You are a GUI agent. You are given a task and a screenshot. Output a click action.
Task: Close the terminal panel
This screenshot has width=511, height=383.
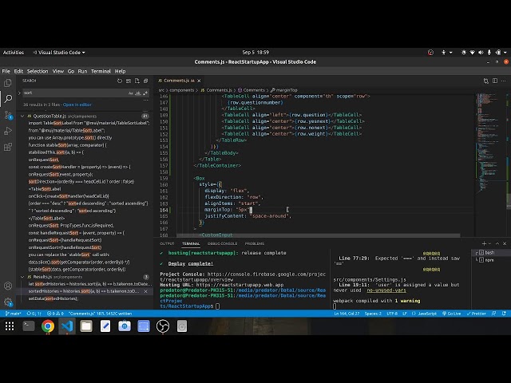pyautogui.click(x=505, y=243)
